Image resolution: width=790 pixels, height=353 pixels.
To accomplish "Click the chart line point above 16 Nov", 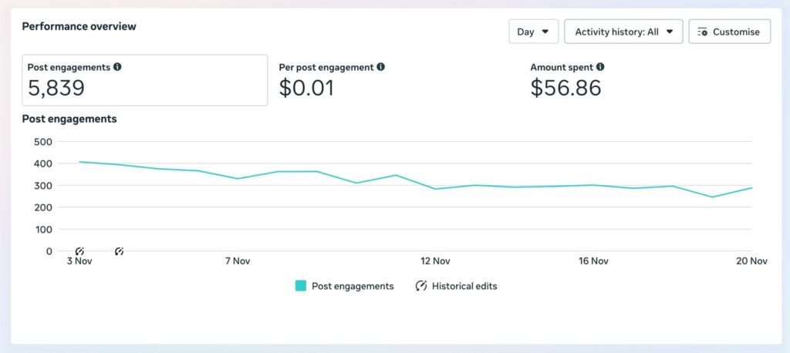I will click(x=594, y=185).
